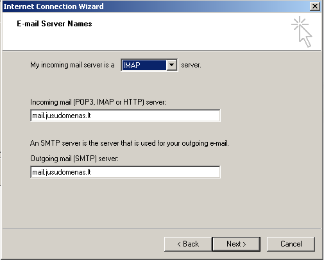Viewport: 324px width, 260px height.
Task: Click the separator line below the header banner
Action: coord(162,51)
